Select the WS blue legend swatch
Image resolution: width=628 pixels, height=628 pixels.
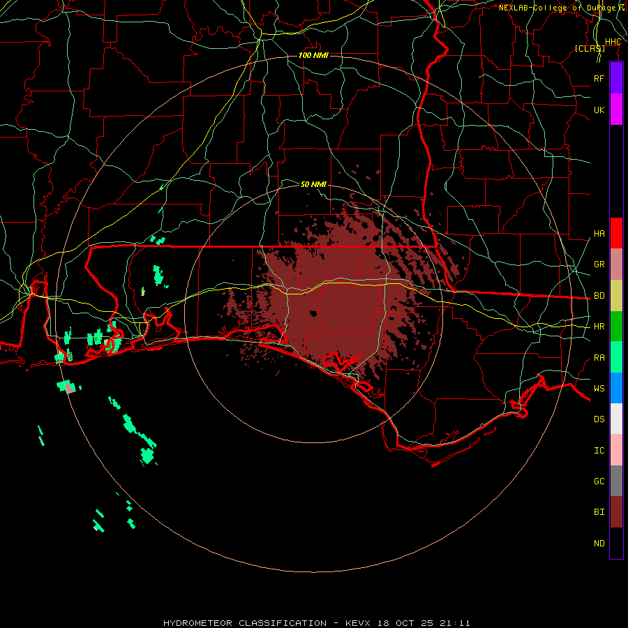(616, 388)
